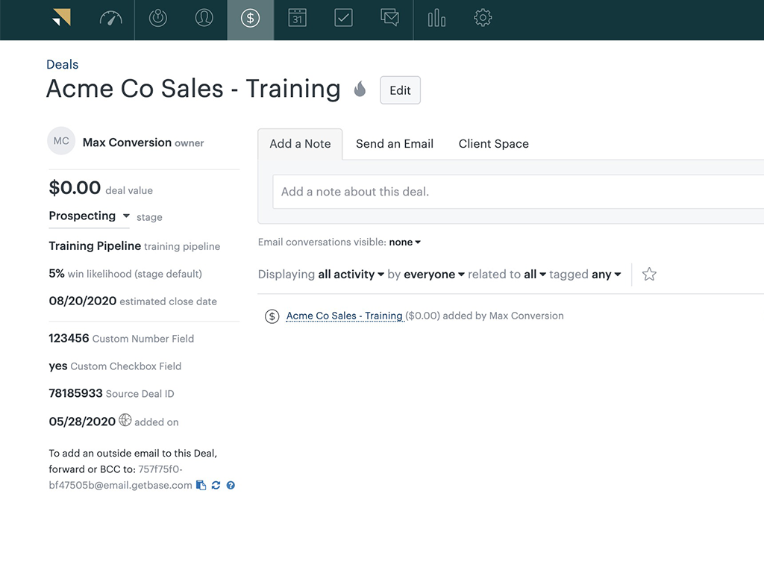
Task: Open the Acme Co Sales - Training link
Action: 345,316
